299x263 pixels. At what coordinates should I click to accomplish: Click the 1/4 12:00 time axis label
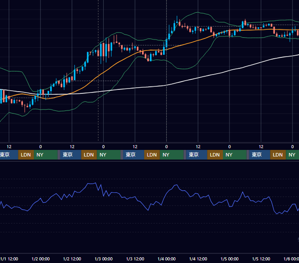click(198, 259)
